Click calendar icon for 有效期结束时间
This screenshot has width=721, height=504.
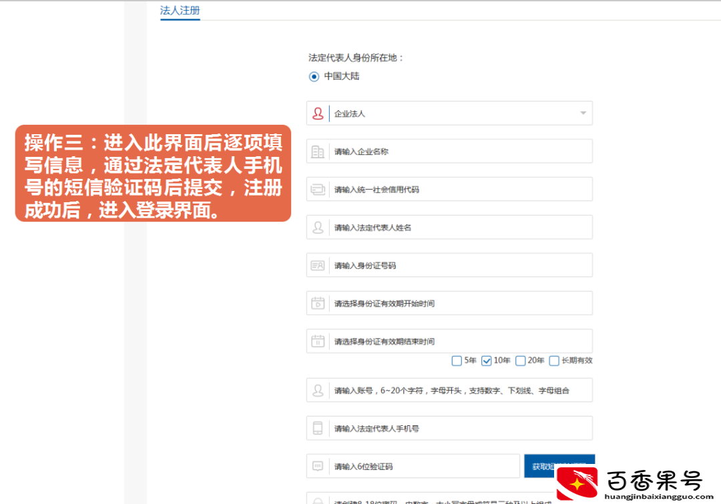pyautogui.click(x=318, y=340)
